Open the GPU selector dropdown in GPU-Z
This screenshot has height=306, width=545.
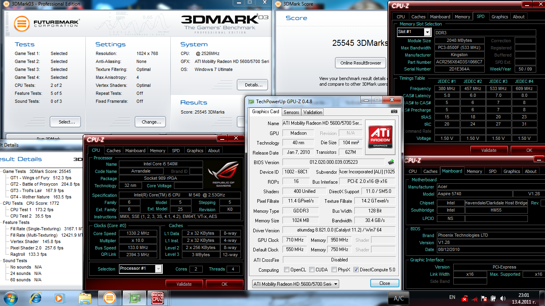click(296, 284)
